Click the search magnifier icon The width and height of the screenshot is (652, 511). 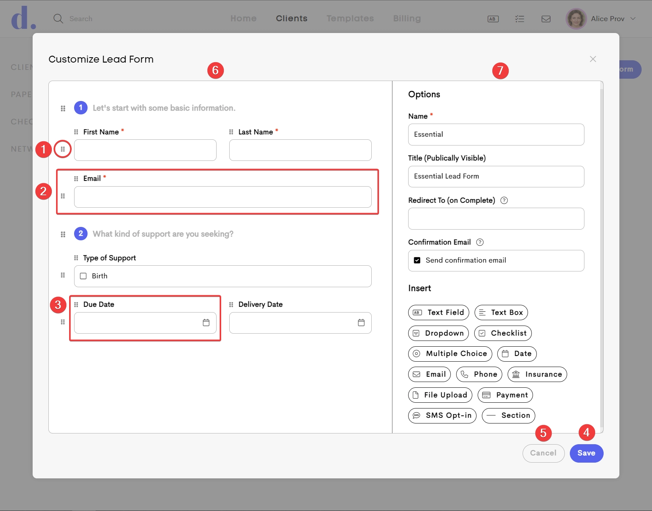[58, 19]
